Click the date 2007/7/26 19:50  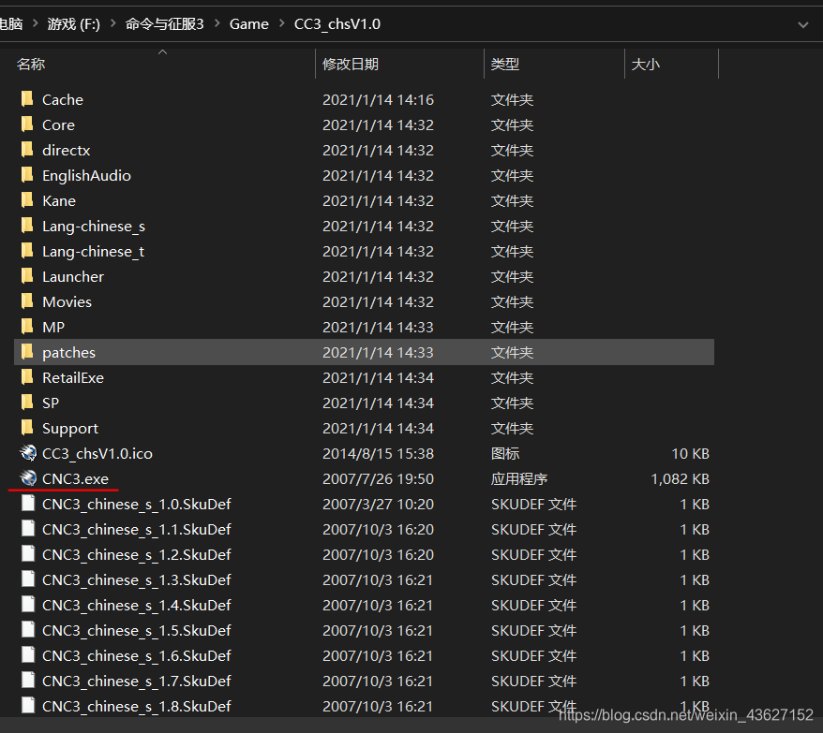point(378,478)
